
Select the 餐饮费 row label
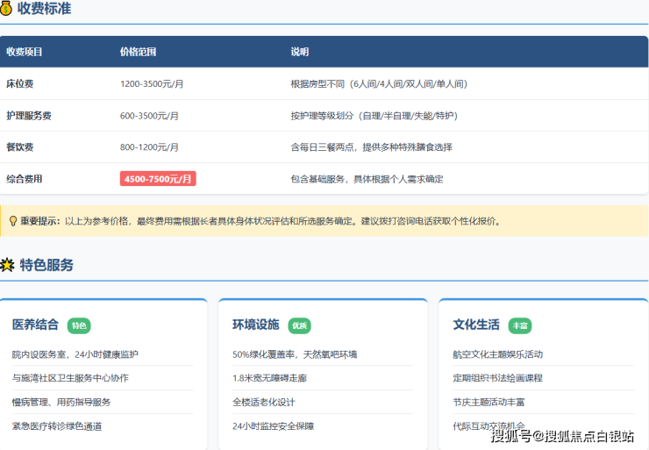pyautogui.click(x=20, y=147)
